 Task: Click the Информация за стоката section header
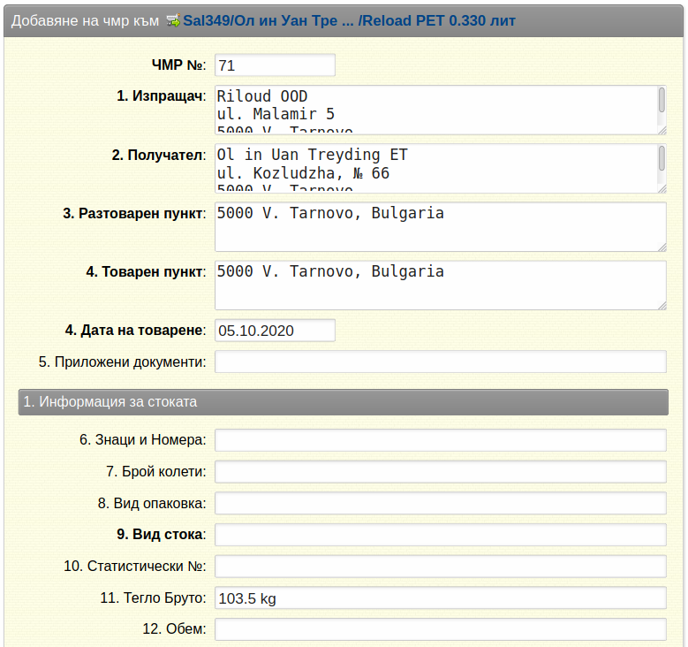344,402
